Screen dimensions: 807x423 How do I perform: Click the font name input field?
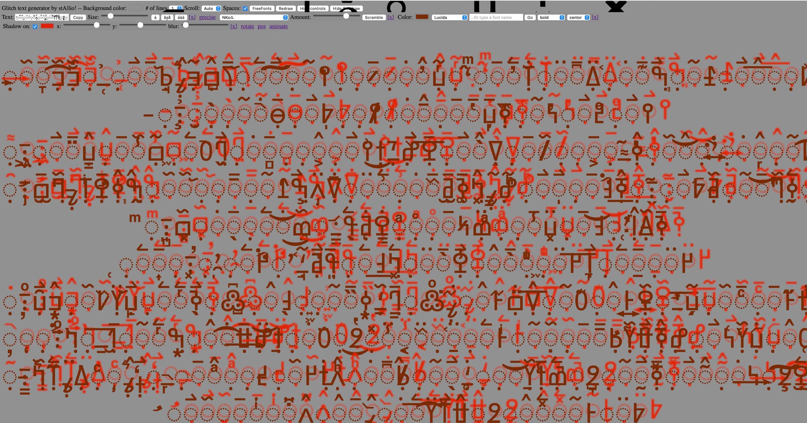tap(496, 17)
